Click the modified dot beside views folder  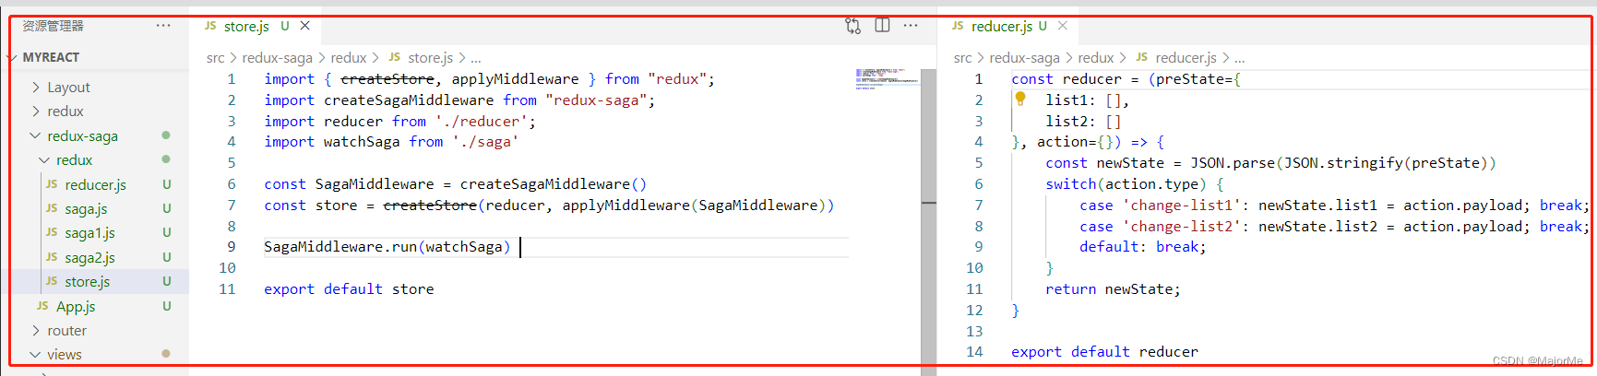pyautogui.click(x=166, y=354)
